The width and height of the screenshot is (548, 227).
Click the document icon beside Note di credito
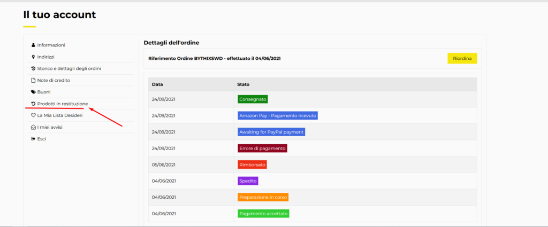33,81
